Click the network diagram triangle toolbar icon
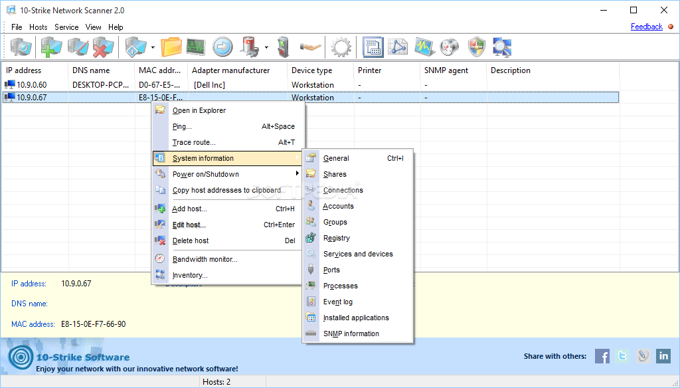This screenshot has height=388, width=680. pos(398,47)
